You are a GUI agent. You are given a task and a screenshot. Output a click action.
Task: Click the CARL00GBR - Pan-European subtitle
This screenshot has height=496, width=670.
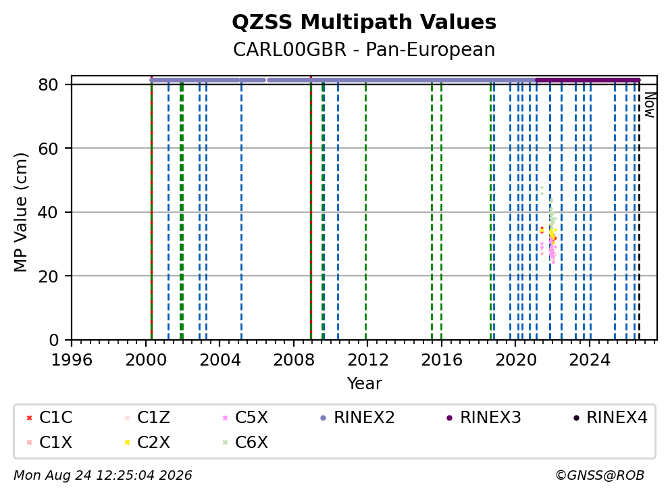[x=364, y=49]
